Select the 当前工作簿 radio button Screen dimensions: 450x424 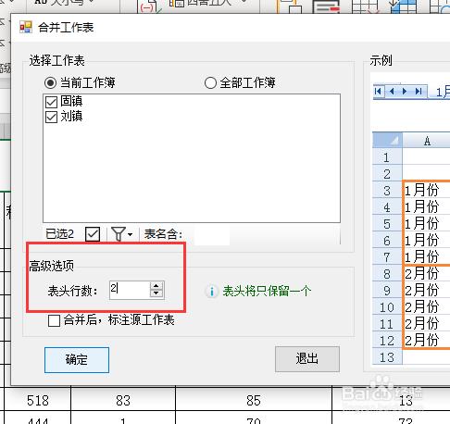coord(50,82)
